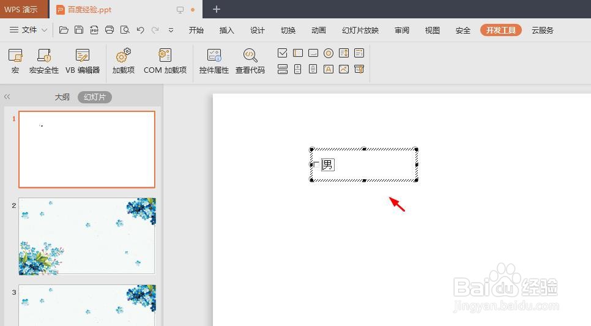Save the presentation with save icon
The width and height of the screenshot is (591, 326).
[79, 30]
